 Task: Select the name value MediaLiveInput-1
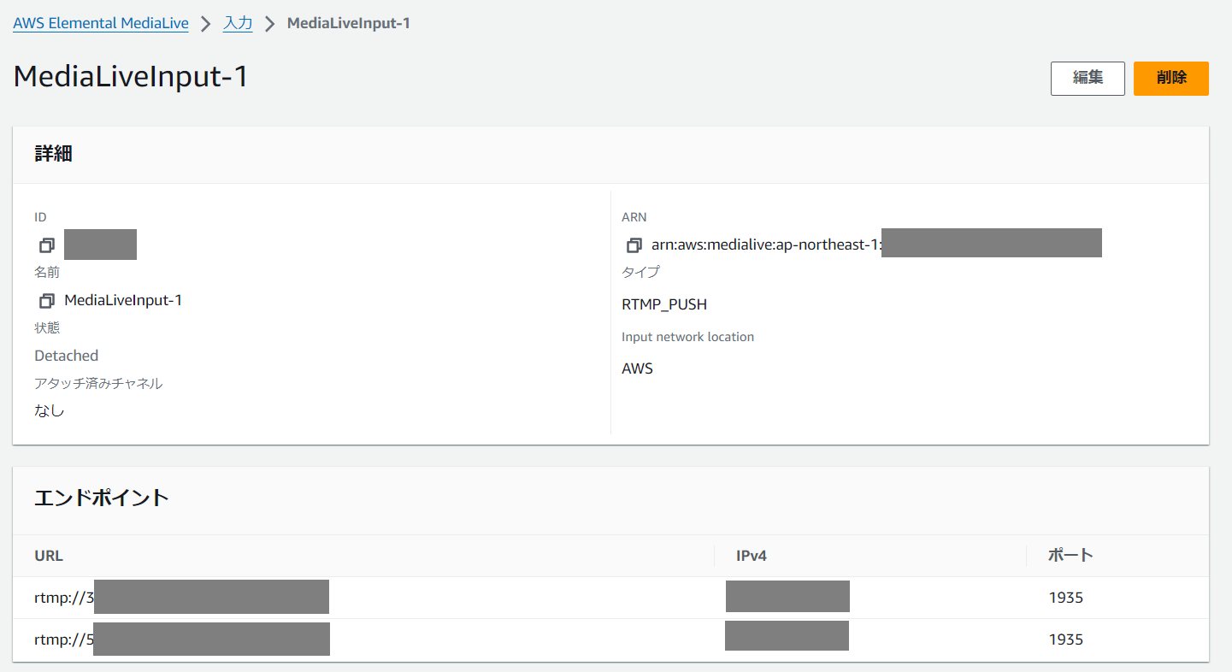point(123,300)
